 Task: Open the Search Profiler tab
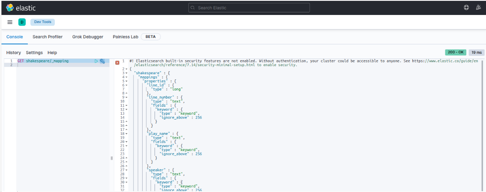[48, 37]
